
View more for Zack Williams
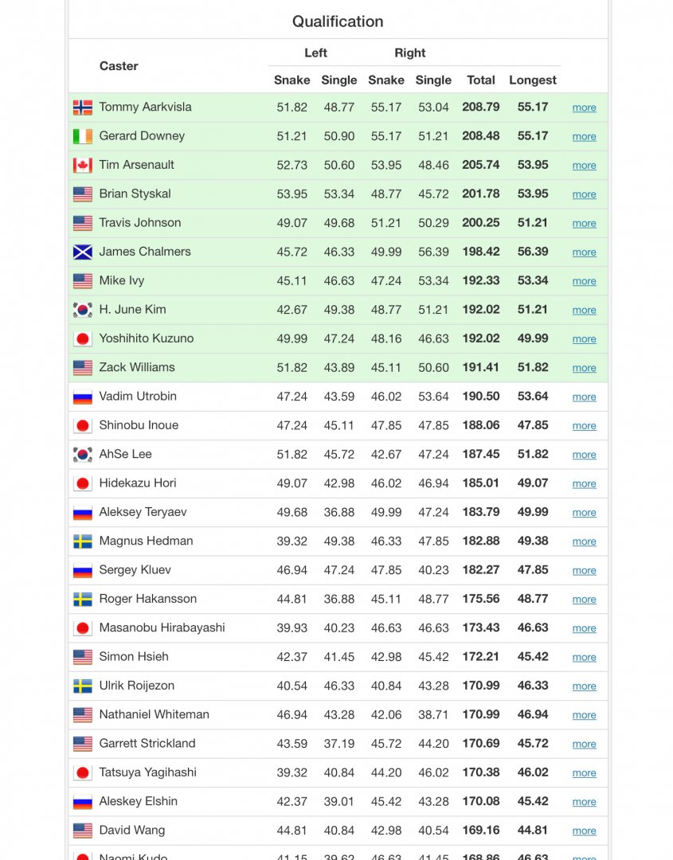tap(584, 368)
